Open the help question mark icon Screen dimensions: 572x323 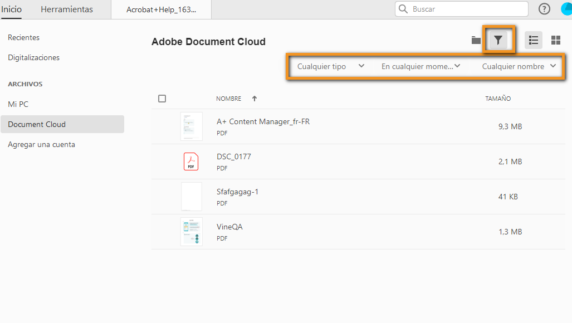point(545,9)
